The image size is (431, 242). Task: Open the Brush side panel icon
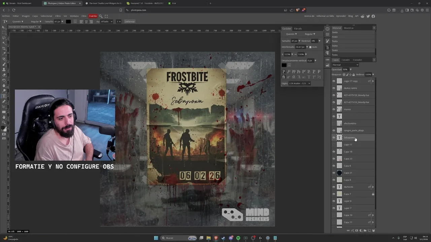coord(327,41)
